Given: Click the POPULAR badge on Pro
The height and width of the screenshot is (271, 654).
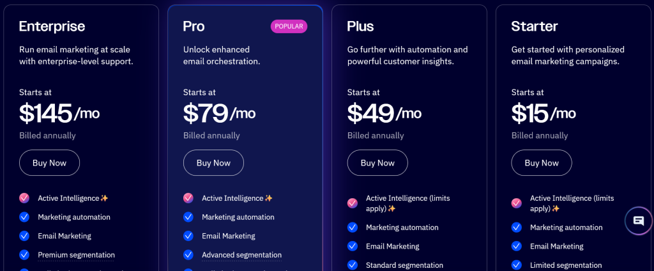Looking at the screenshot, I should click(x=289, y=26).
